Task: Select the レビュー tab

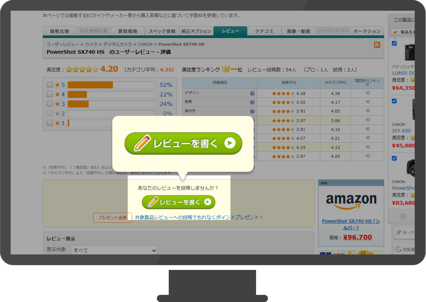Action: pyautogui.click(x=230, y=31)
